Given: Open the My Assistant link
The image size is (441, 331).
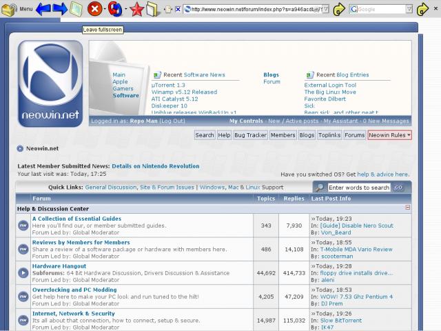Looking at the screenshot, I should [340, 121].
